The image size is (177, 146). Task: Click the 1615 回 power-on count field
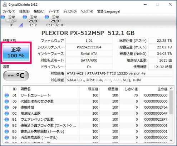tap(161, 60)
